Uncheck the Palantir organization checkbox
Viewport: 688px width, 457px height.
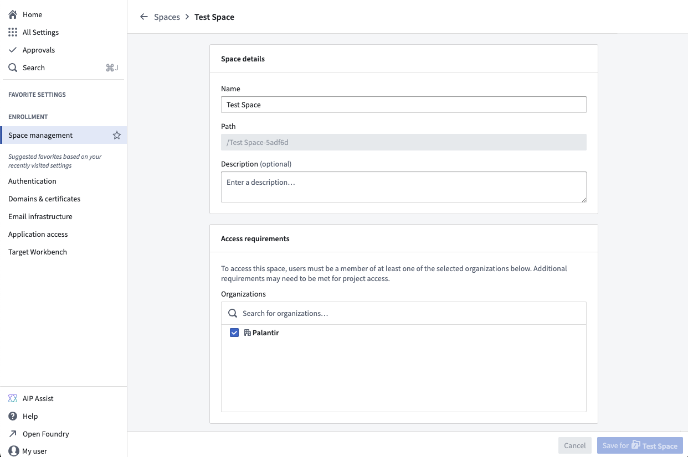coord(234,333)
